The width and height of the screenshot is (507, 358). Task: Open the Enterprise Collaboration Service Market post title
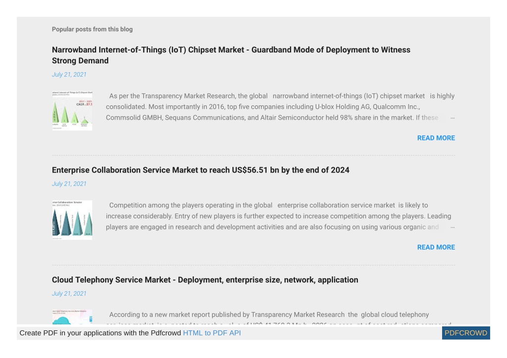click(201, 170)
